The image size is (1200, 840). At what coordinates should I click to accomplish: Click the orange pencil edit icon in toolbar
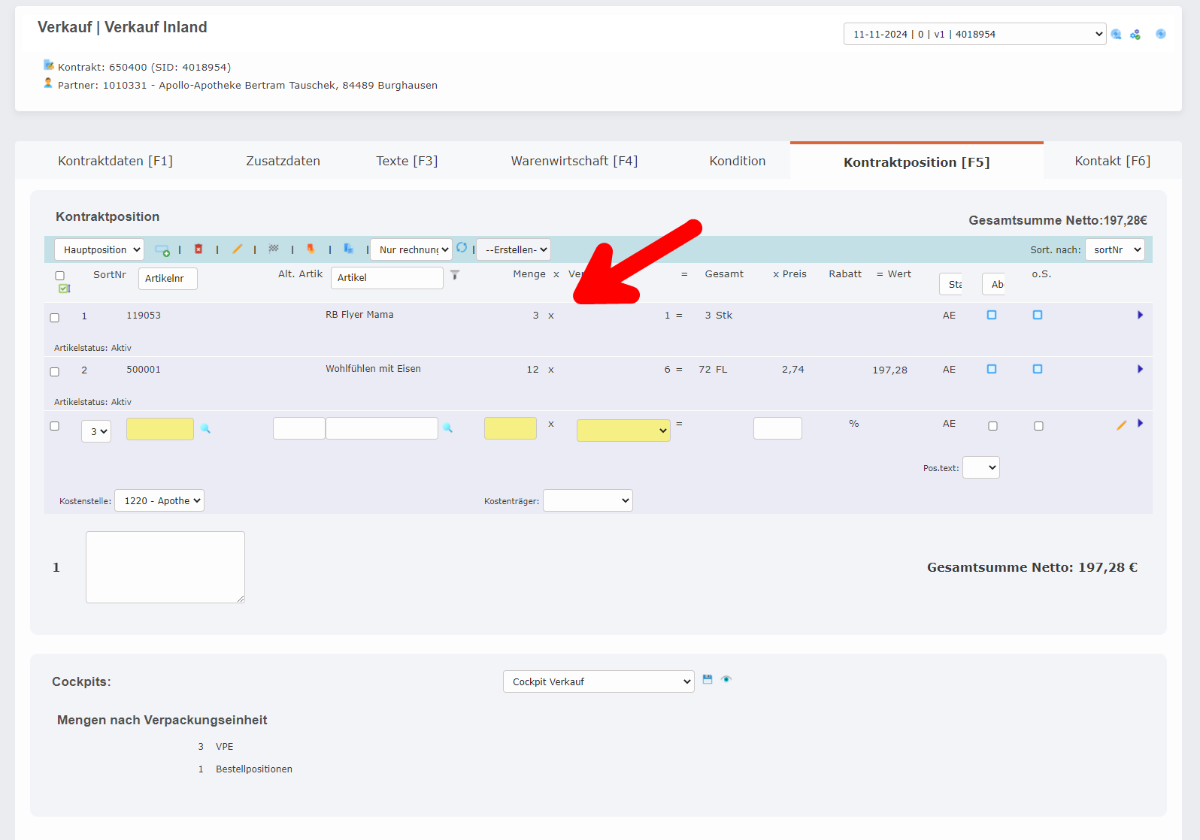click(x=237, y=249)
